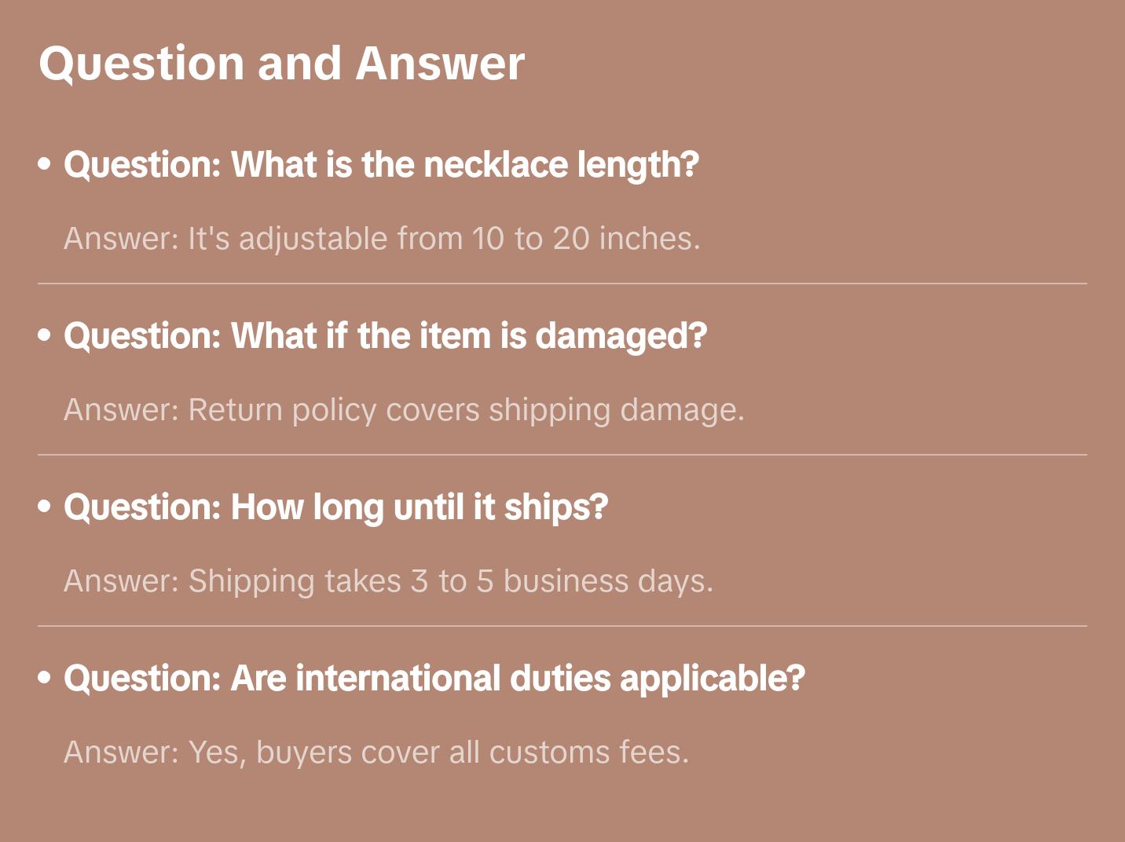Click the 'Question and Answer' heading
Viewport: 1125px width, 842px height.
coord(281,64)
